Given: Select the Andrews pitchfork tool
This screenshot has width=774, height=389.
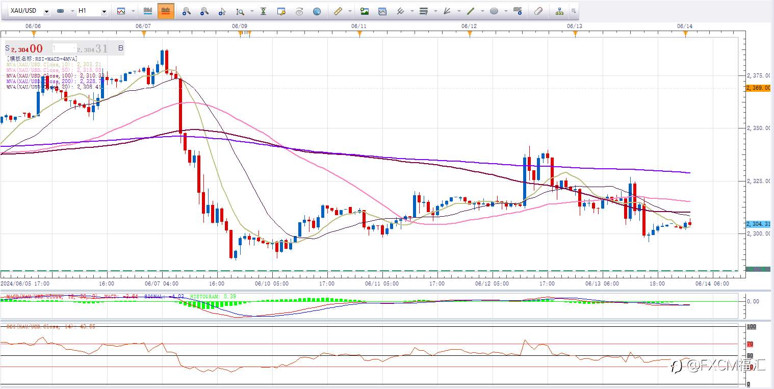Looking at the screenshot, I should 400,11.
